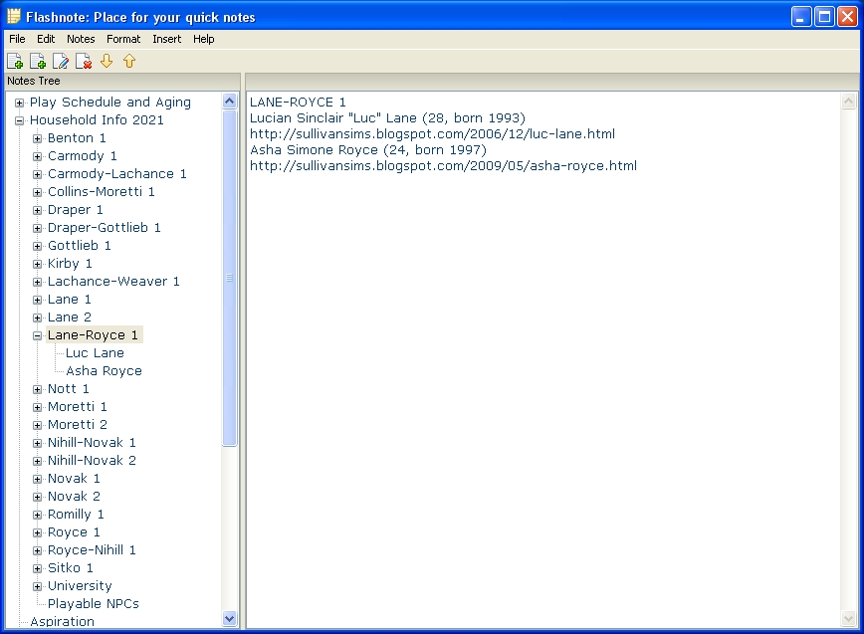Image resolution: width=864 pixels, height=634 pixels.
Task: Select the Lane-Royce 1 tree item
Action: click(93, 334)
